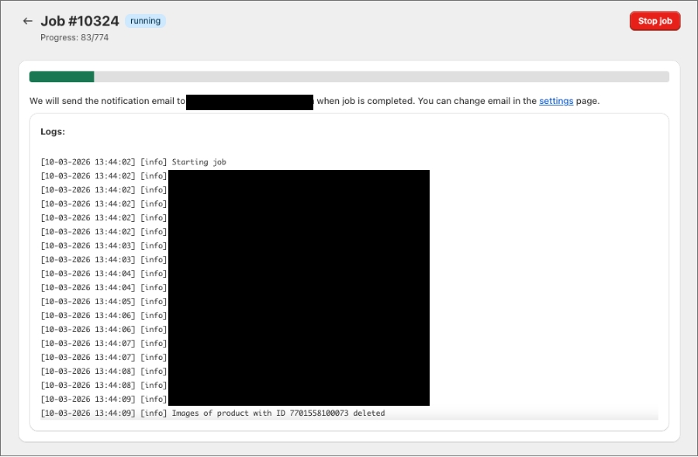Click the running status badge
The height and width of the screenshot is (457, 698).
(x=145, y=21)
